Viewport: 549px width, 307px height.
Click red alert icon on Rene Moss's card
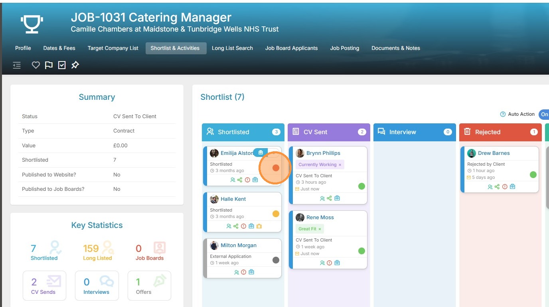[x=330, y=263]
